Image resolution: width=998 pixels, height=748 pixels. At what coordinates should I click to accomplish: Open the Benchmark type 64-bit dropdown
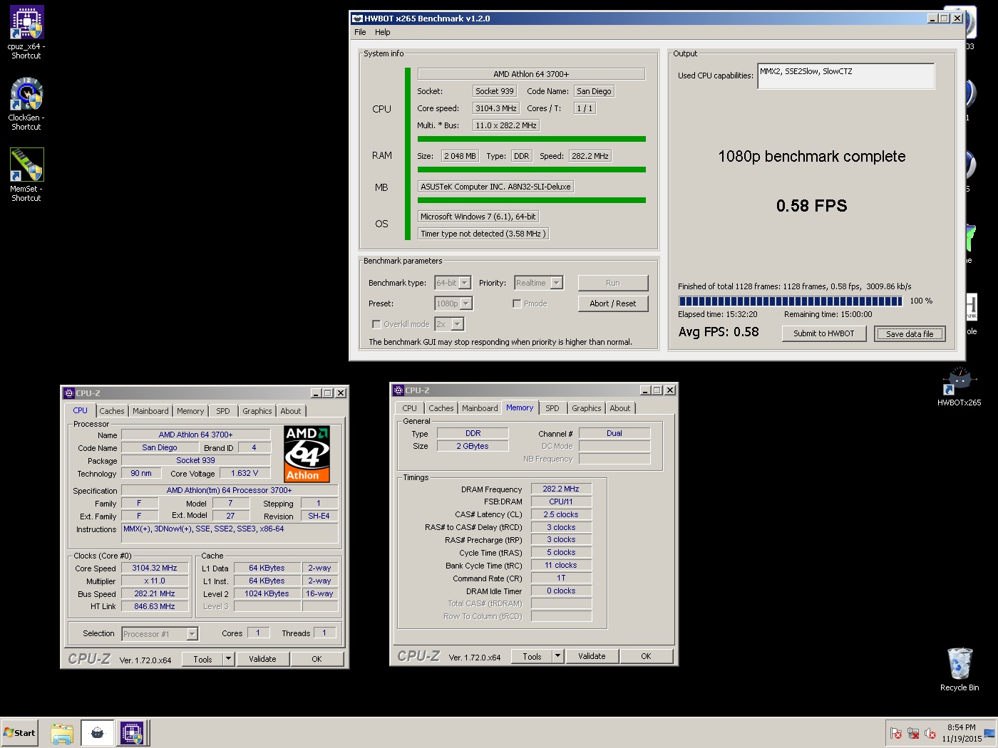(x=453, y=283)
